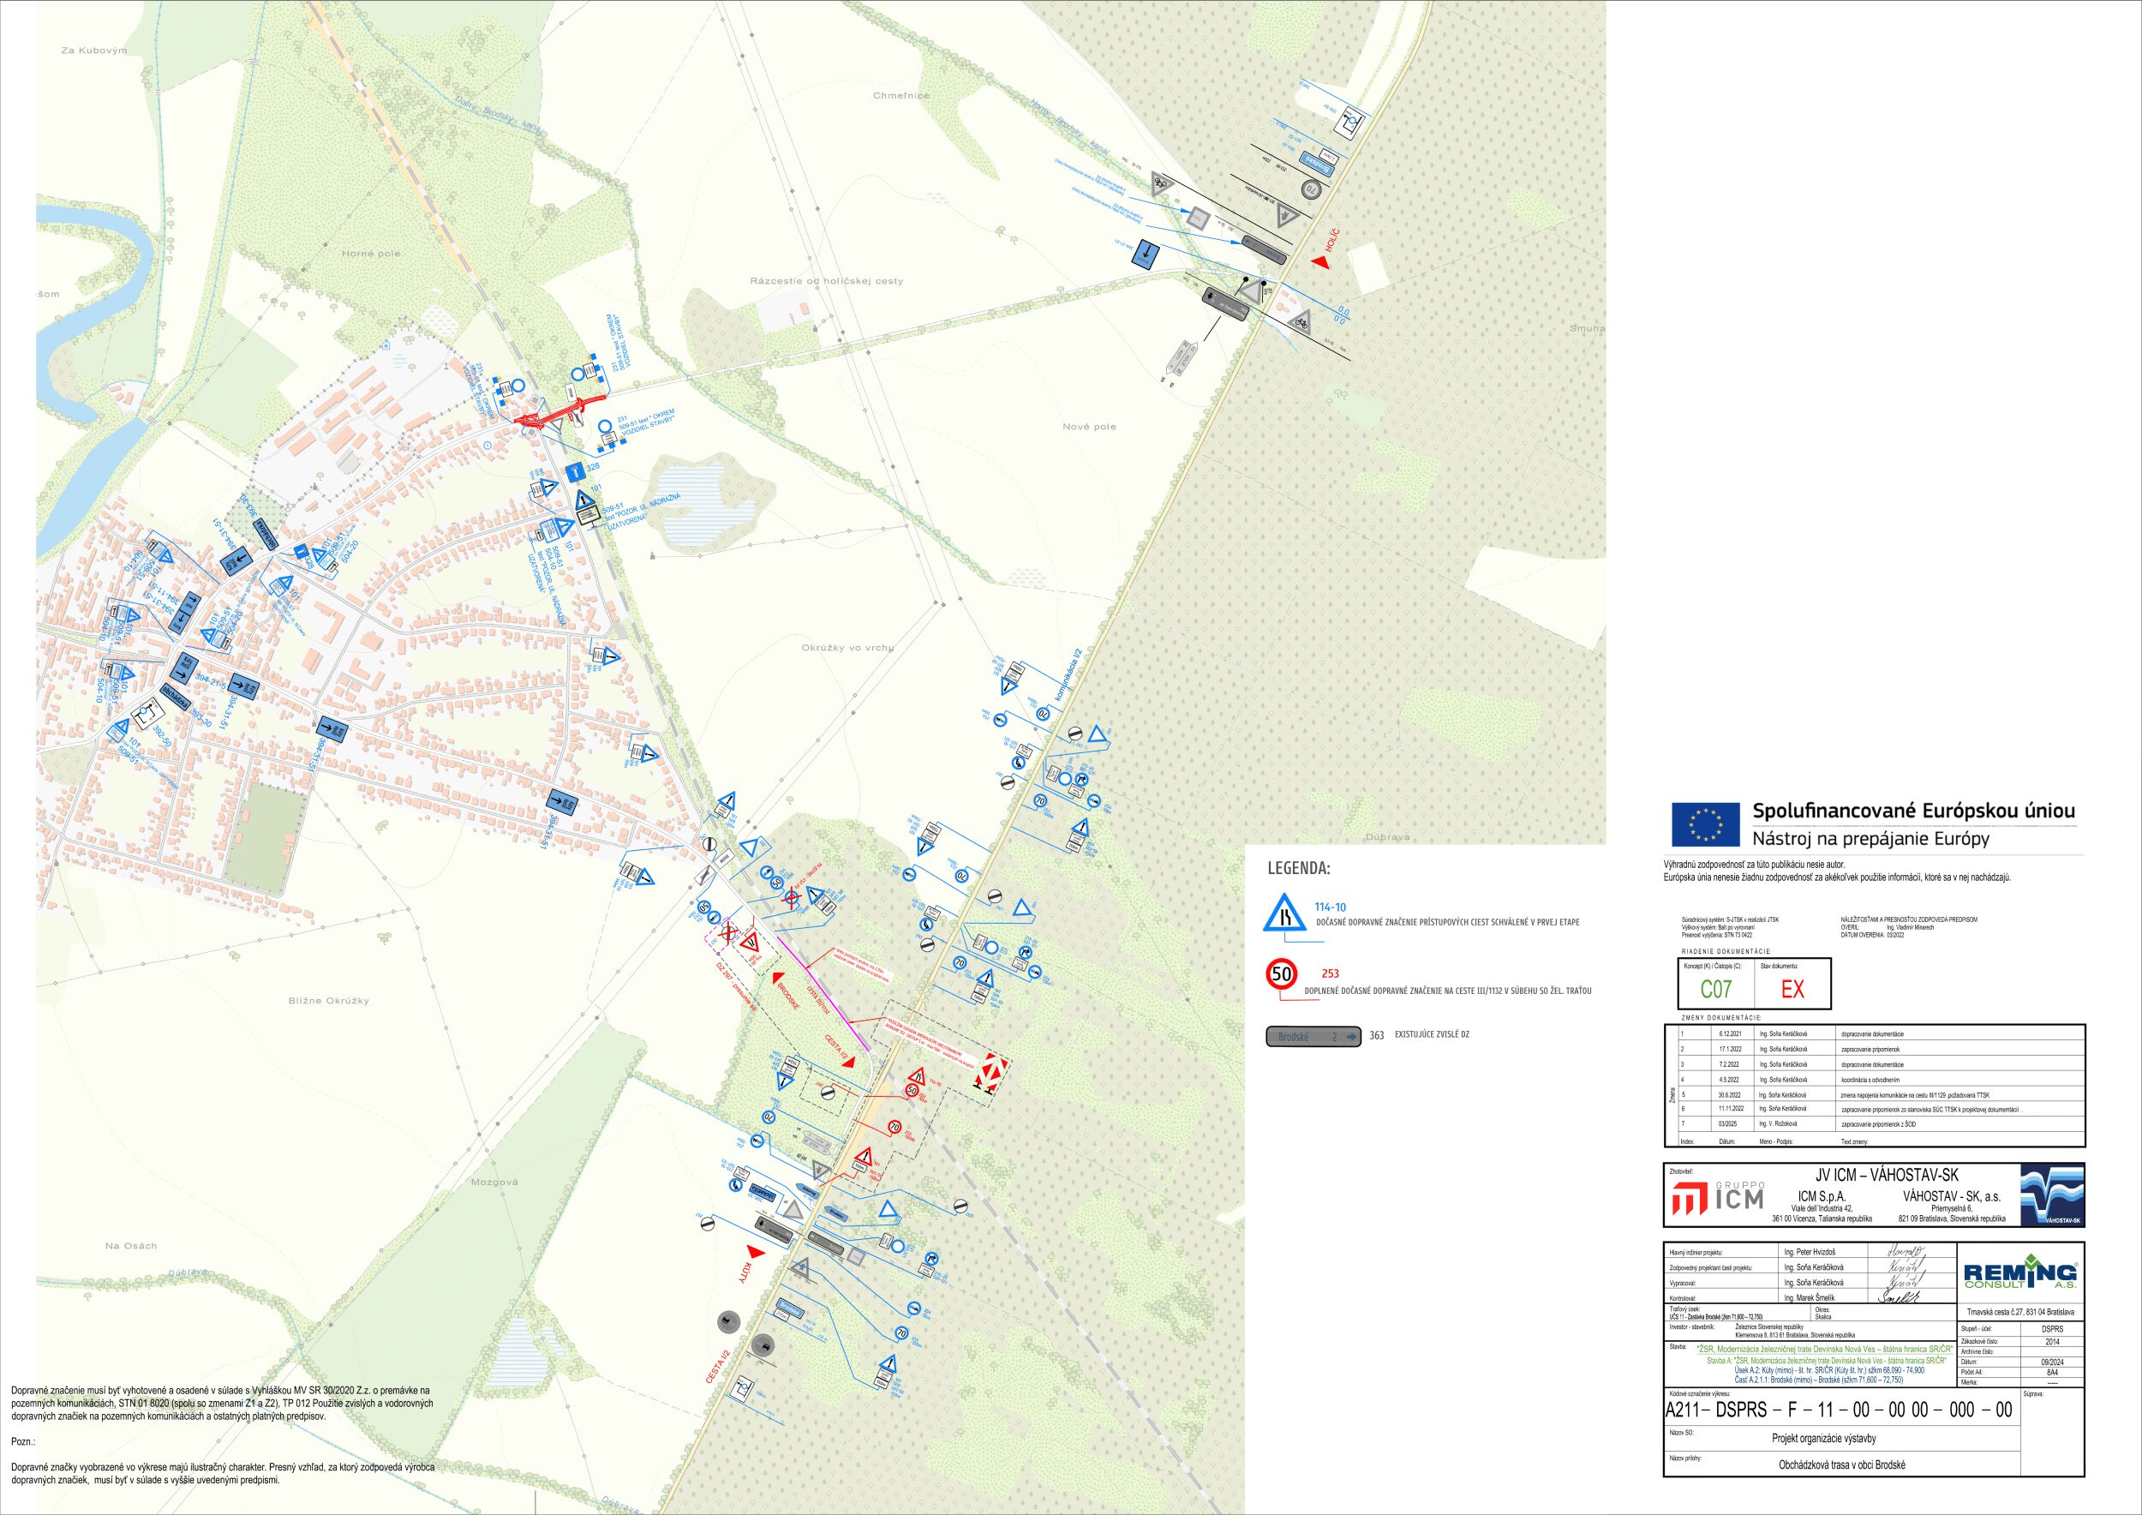Click the LEGENDA heading

coord(1298,870)
